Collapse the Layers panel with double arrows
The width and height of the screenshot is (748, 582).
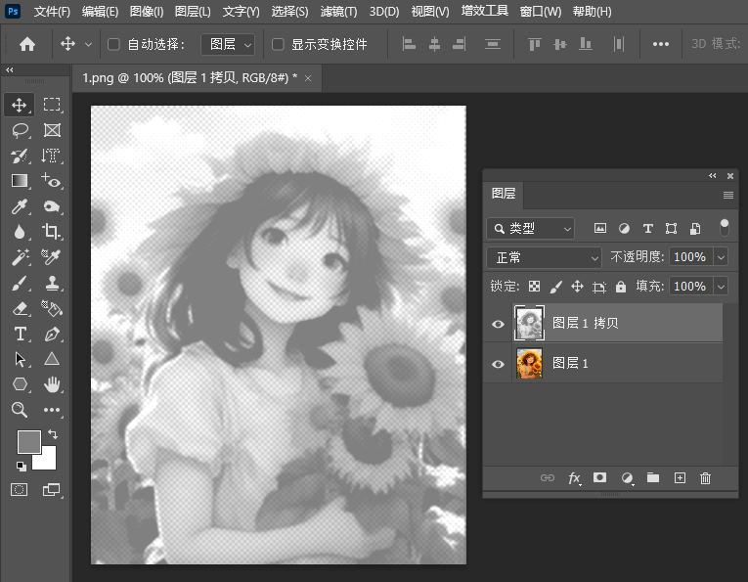tap(712, 175)
